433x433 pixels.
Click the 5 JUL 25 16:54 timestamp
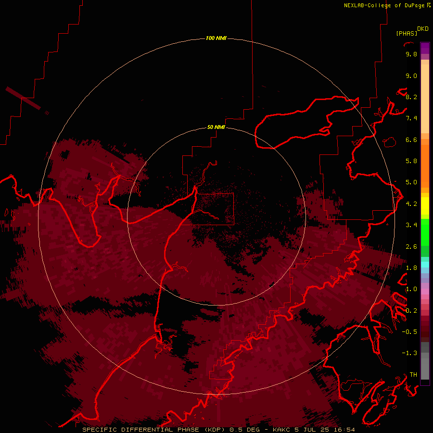(x=325, y=430)
